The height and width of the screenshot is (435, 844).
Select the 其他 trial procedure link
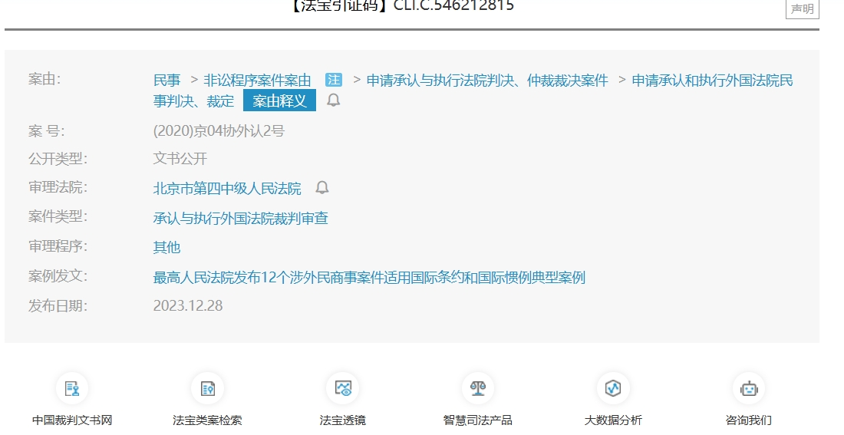(x=166, y=247)
